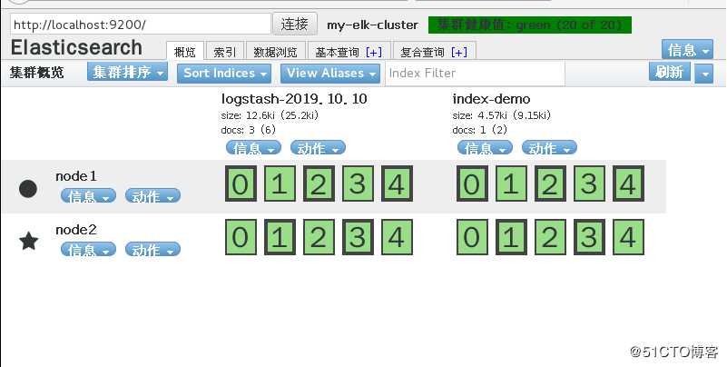The width and height of the screenshot is (727, 367).
Task: Click the 'size: 12.6ki (25.2ki)' text
Action: (x=270, y=115)
